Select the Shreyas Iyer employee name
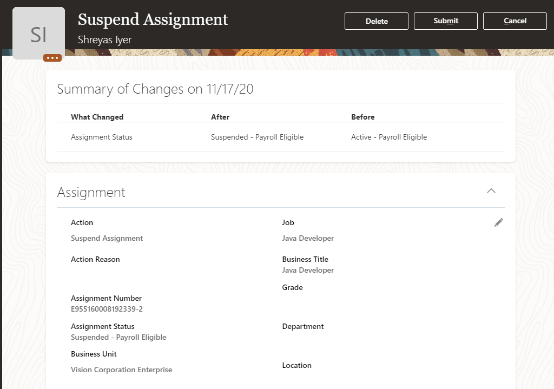554x389 pixels. pos(106,39)
